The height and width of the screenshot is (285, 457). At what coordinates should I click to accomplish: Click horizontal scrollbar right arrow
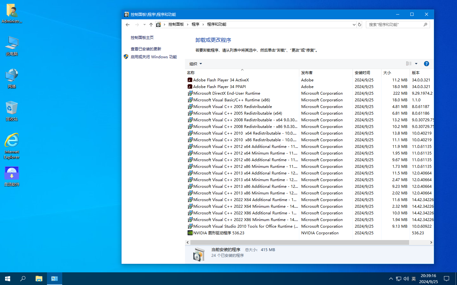431,243
